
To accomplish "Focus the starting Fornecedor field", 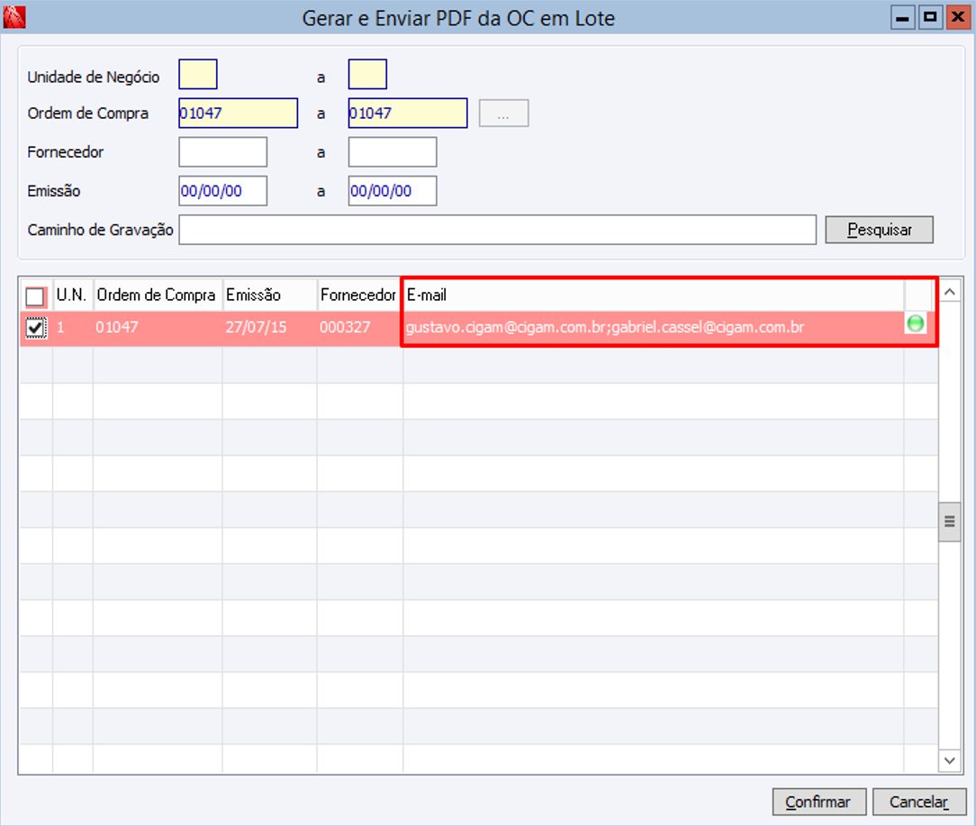I will [x=222, y=152].
